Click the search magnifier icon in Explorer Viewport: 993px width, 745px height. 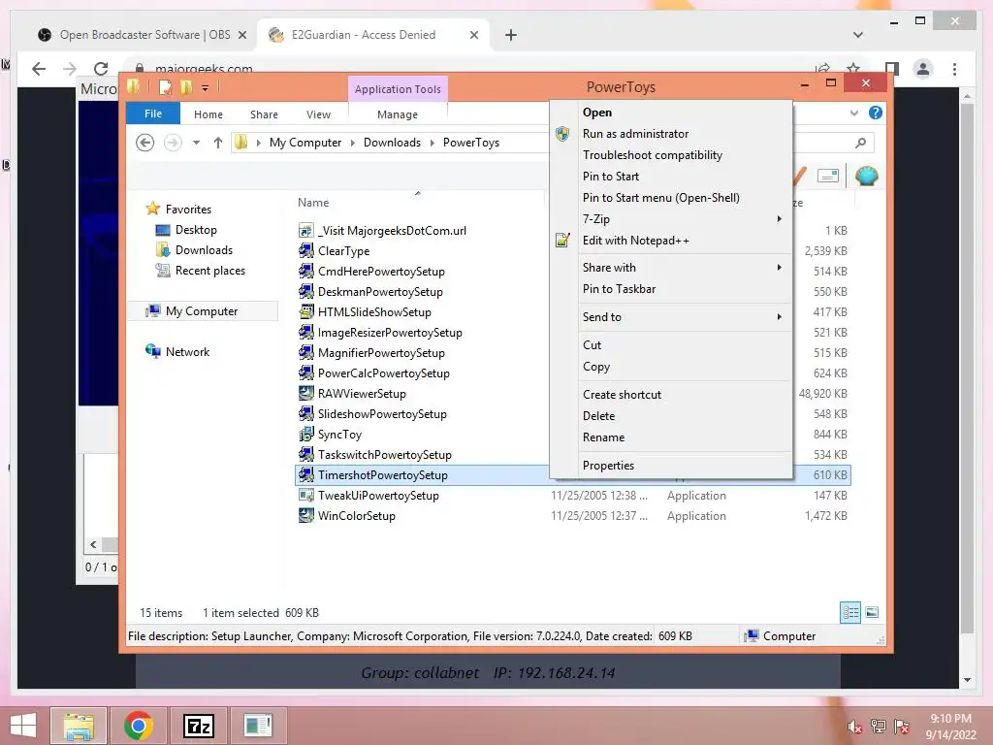(x=861, y=143)
